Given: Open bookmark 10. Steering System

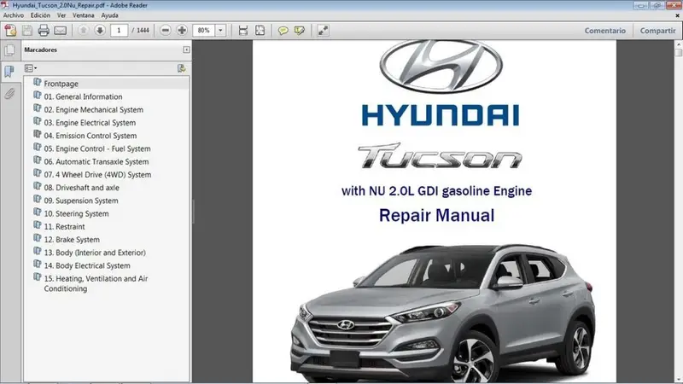Looking at the screenshot, I should click(x=76, y=214).
